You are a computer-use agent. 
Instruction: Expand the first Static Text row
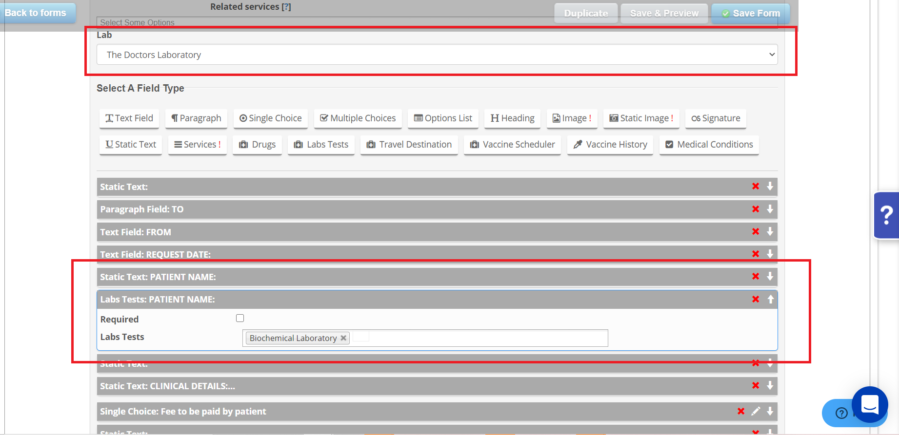click(x=770, y=186)
